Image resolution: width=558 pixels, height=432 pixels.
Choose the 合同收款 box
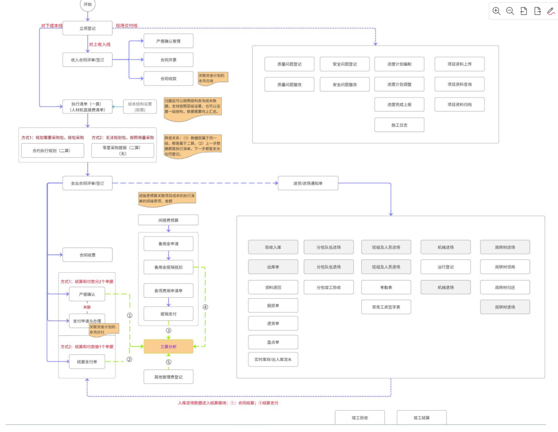point(168,79)
